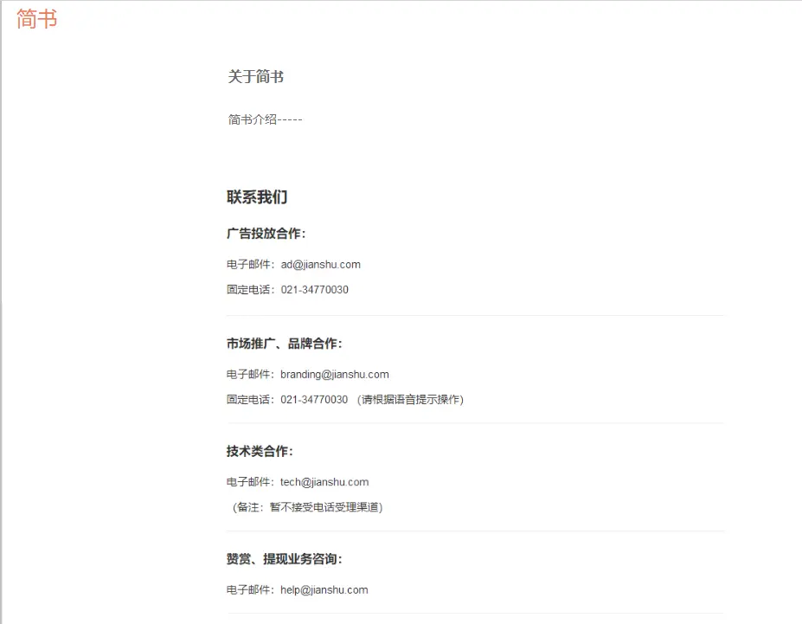
Task: Click the 暂不接受电话受理渠道 remark
Action: click(x=307, y=507)
